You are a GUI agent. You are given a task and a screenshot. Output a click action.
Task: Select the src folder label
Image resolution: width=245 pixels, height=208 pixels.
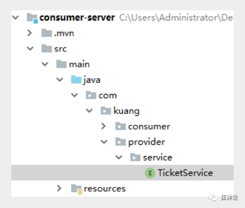pos(61,49)
